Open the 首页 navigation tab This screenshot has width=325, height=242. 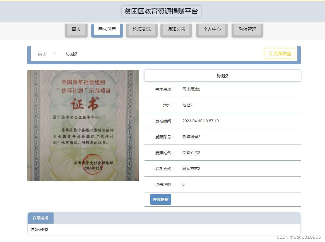coord(76,30)
